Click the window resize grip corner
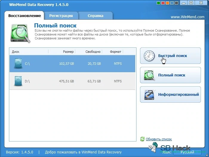This screenshot has height=157, width=209. pos(207,155)
